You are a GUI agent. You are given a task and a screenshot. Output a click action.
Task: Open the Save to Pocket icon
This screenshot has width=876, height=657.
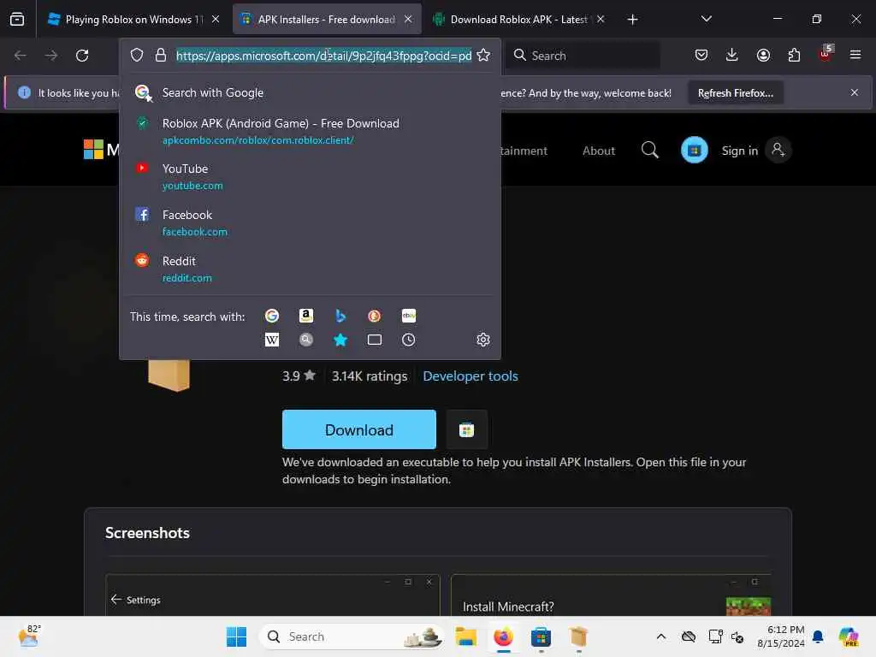(x=701, y=55)
